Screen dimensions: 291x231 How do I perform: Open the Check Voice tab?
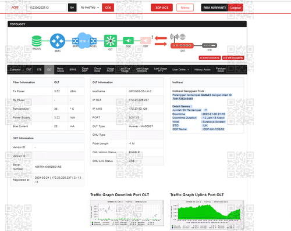coord(98,70)
